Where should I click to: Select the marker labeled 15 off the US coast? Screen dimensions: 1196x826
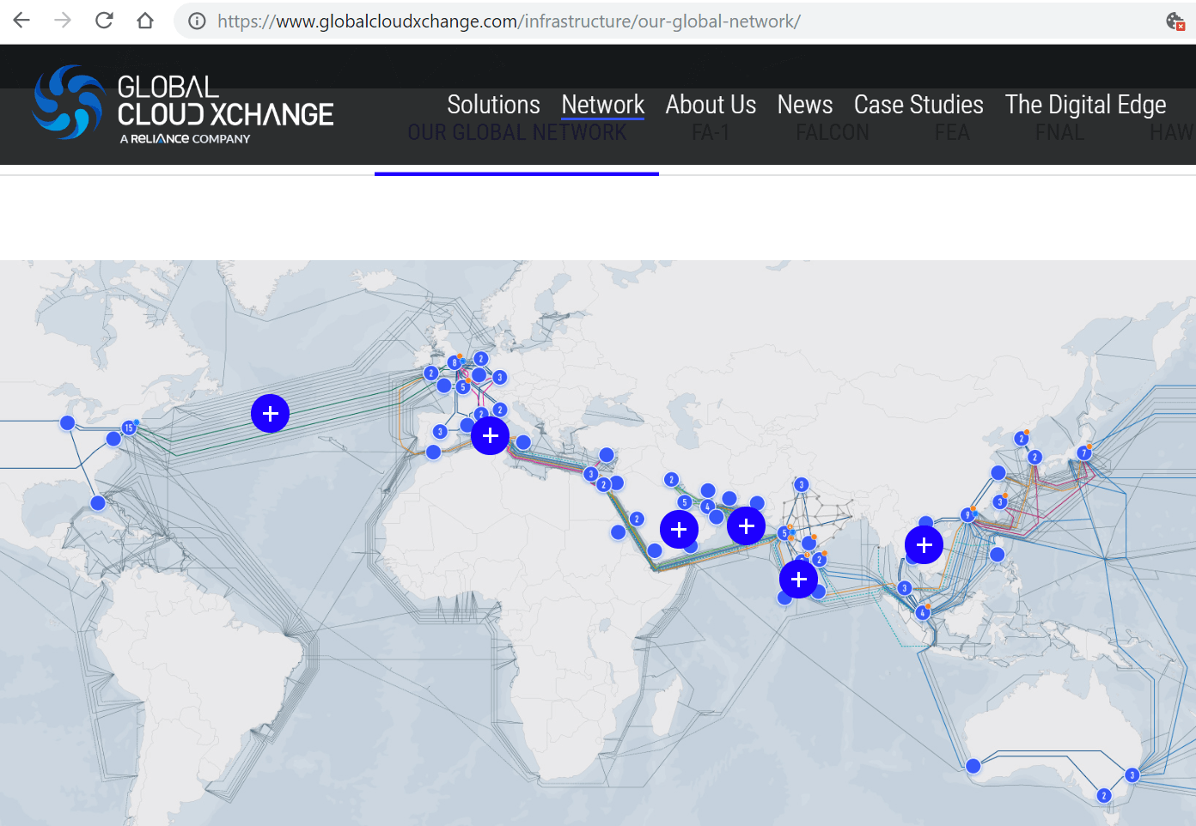[x=127, y=427]
